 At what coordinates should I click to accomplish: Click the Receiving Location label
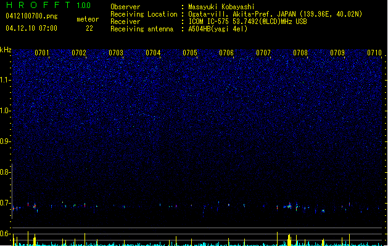[144, 14]
